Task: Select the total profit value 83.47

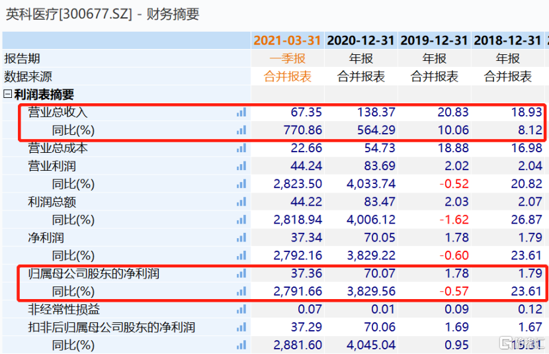Action: click(x=380, y=202)
